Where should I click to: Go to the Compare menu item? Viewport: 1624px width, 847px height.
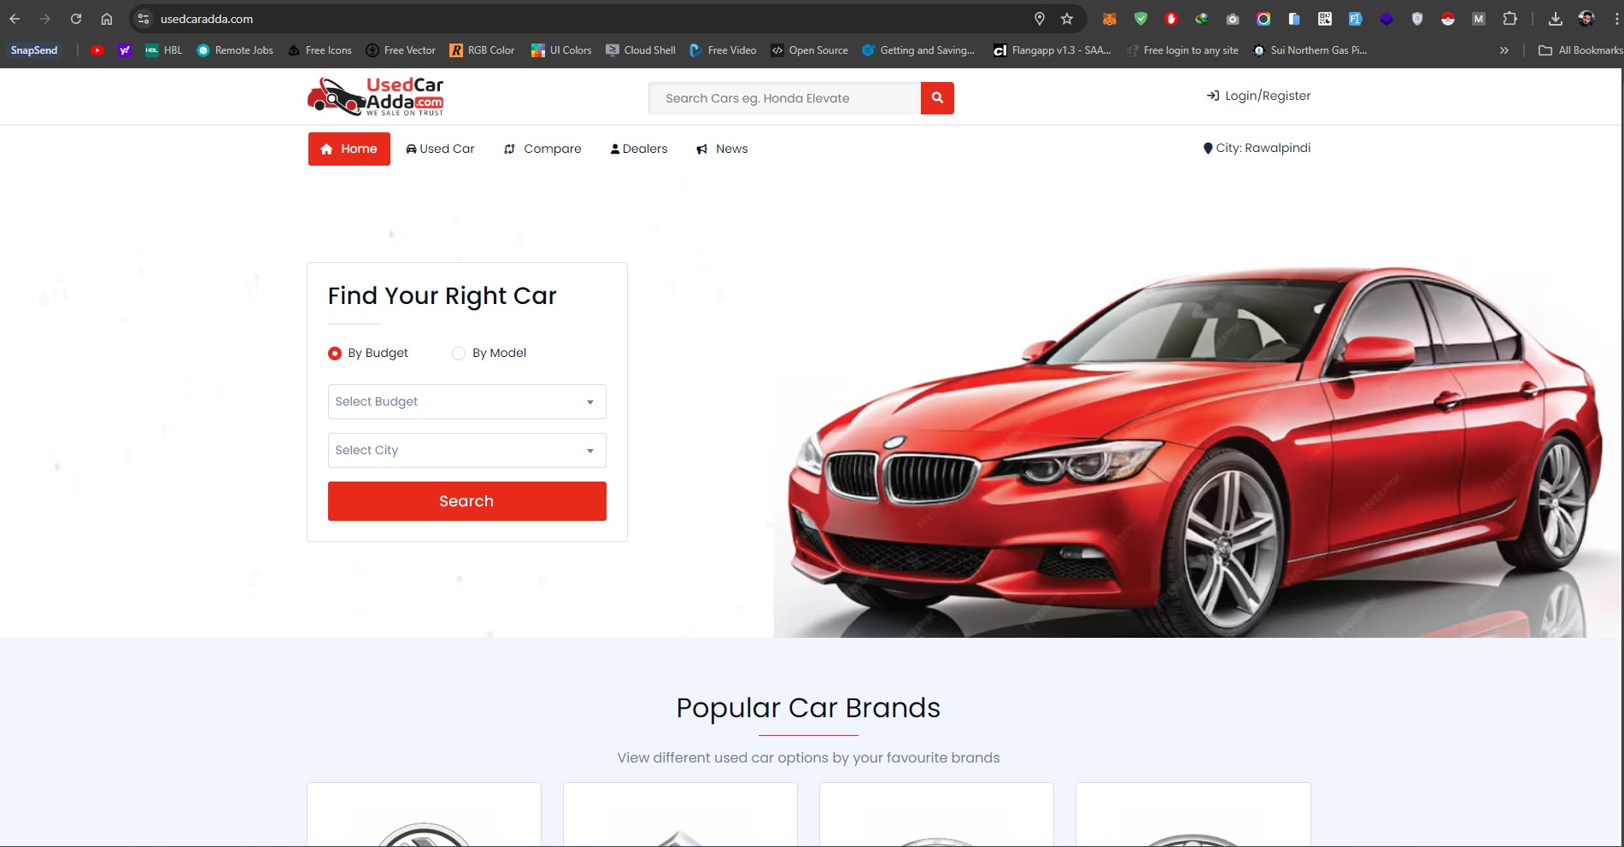tap(542, 149)
